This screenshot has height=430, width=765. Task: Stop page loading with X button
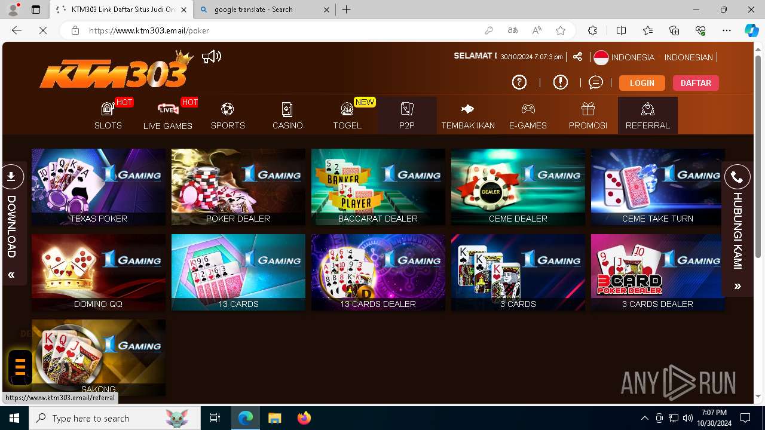[x=42, y=30]
